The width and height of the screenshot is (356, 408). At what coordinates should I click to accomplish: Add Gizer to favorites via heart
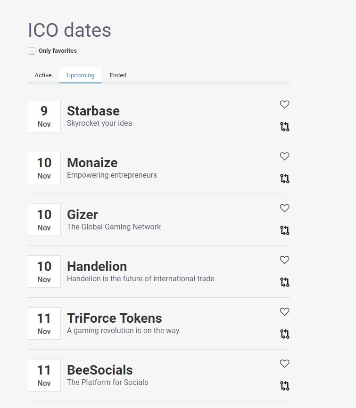tap(284, 208)
